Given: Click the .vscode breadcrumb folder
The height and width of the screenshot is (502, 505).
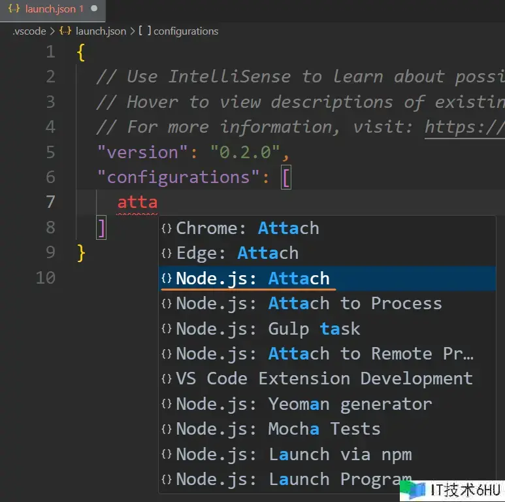Looking at the screenshot, I should pyautogui.click(x=29, y=31).
